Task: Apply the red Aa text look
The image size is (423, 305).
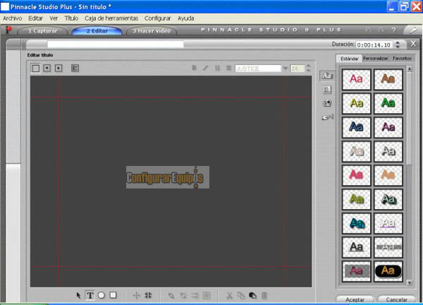Action: (x=356, y=79)
